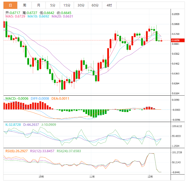187x181 pixels.
Task: Click the 12月 marker on time axis
Action: [150, 177]
